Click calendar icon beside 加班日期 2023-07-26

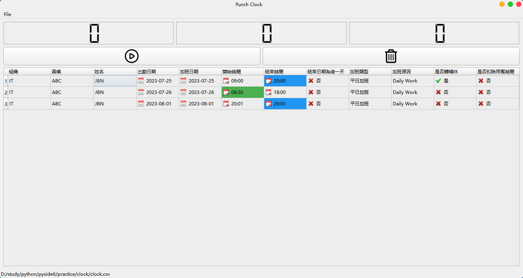(183, 92)
